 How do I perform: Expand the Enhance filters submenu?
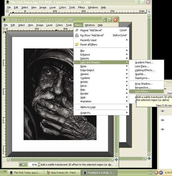coord(101,55)
